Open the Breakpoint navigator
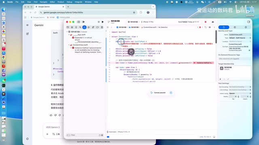 98,27
